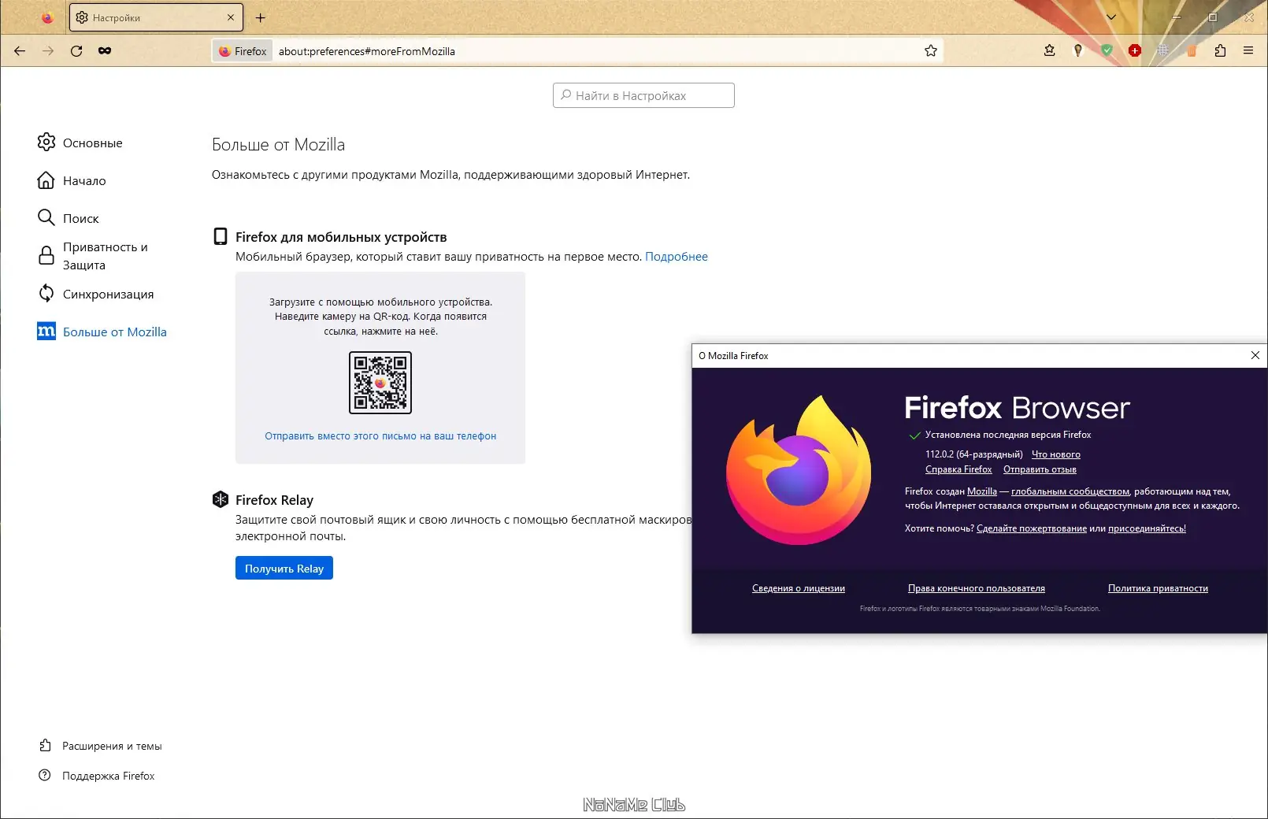Image resolution: width=1268 pixels, height=819 pixels.
Task: Follow the Mozilla link in About dialog
Action: tap(982, 491)
